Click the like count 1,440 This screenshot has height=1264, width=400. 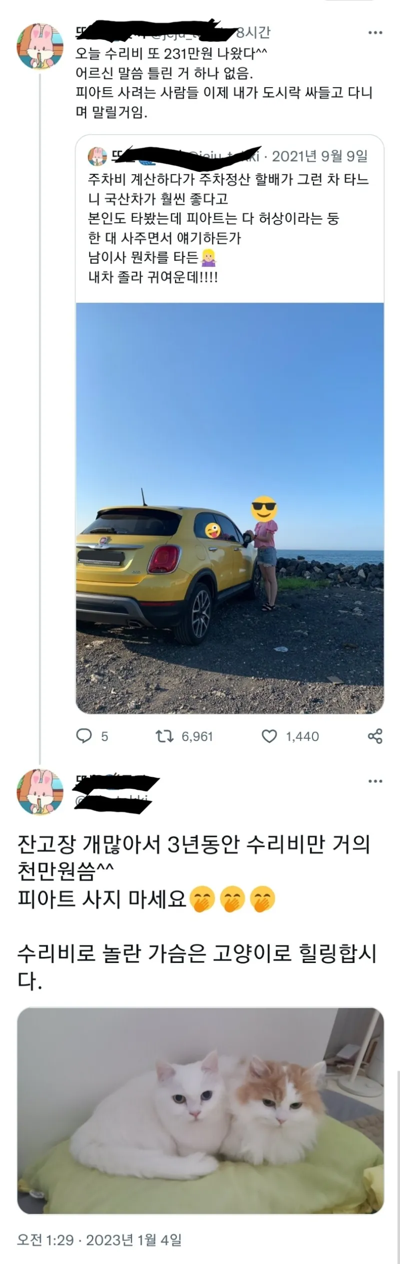(302, 736)
